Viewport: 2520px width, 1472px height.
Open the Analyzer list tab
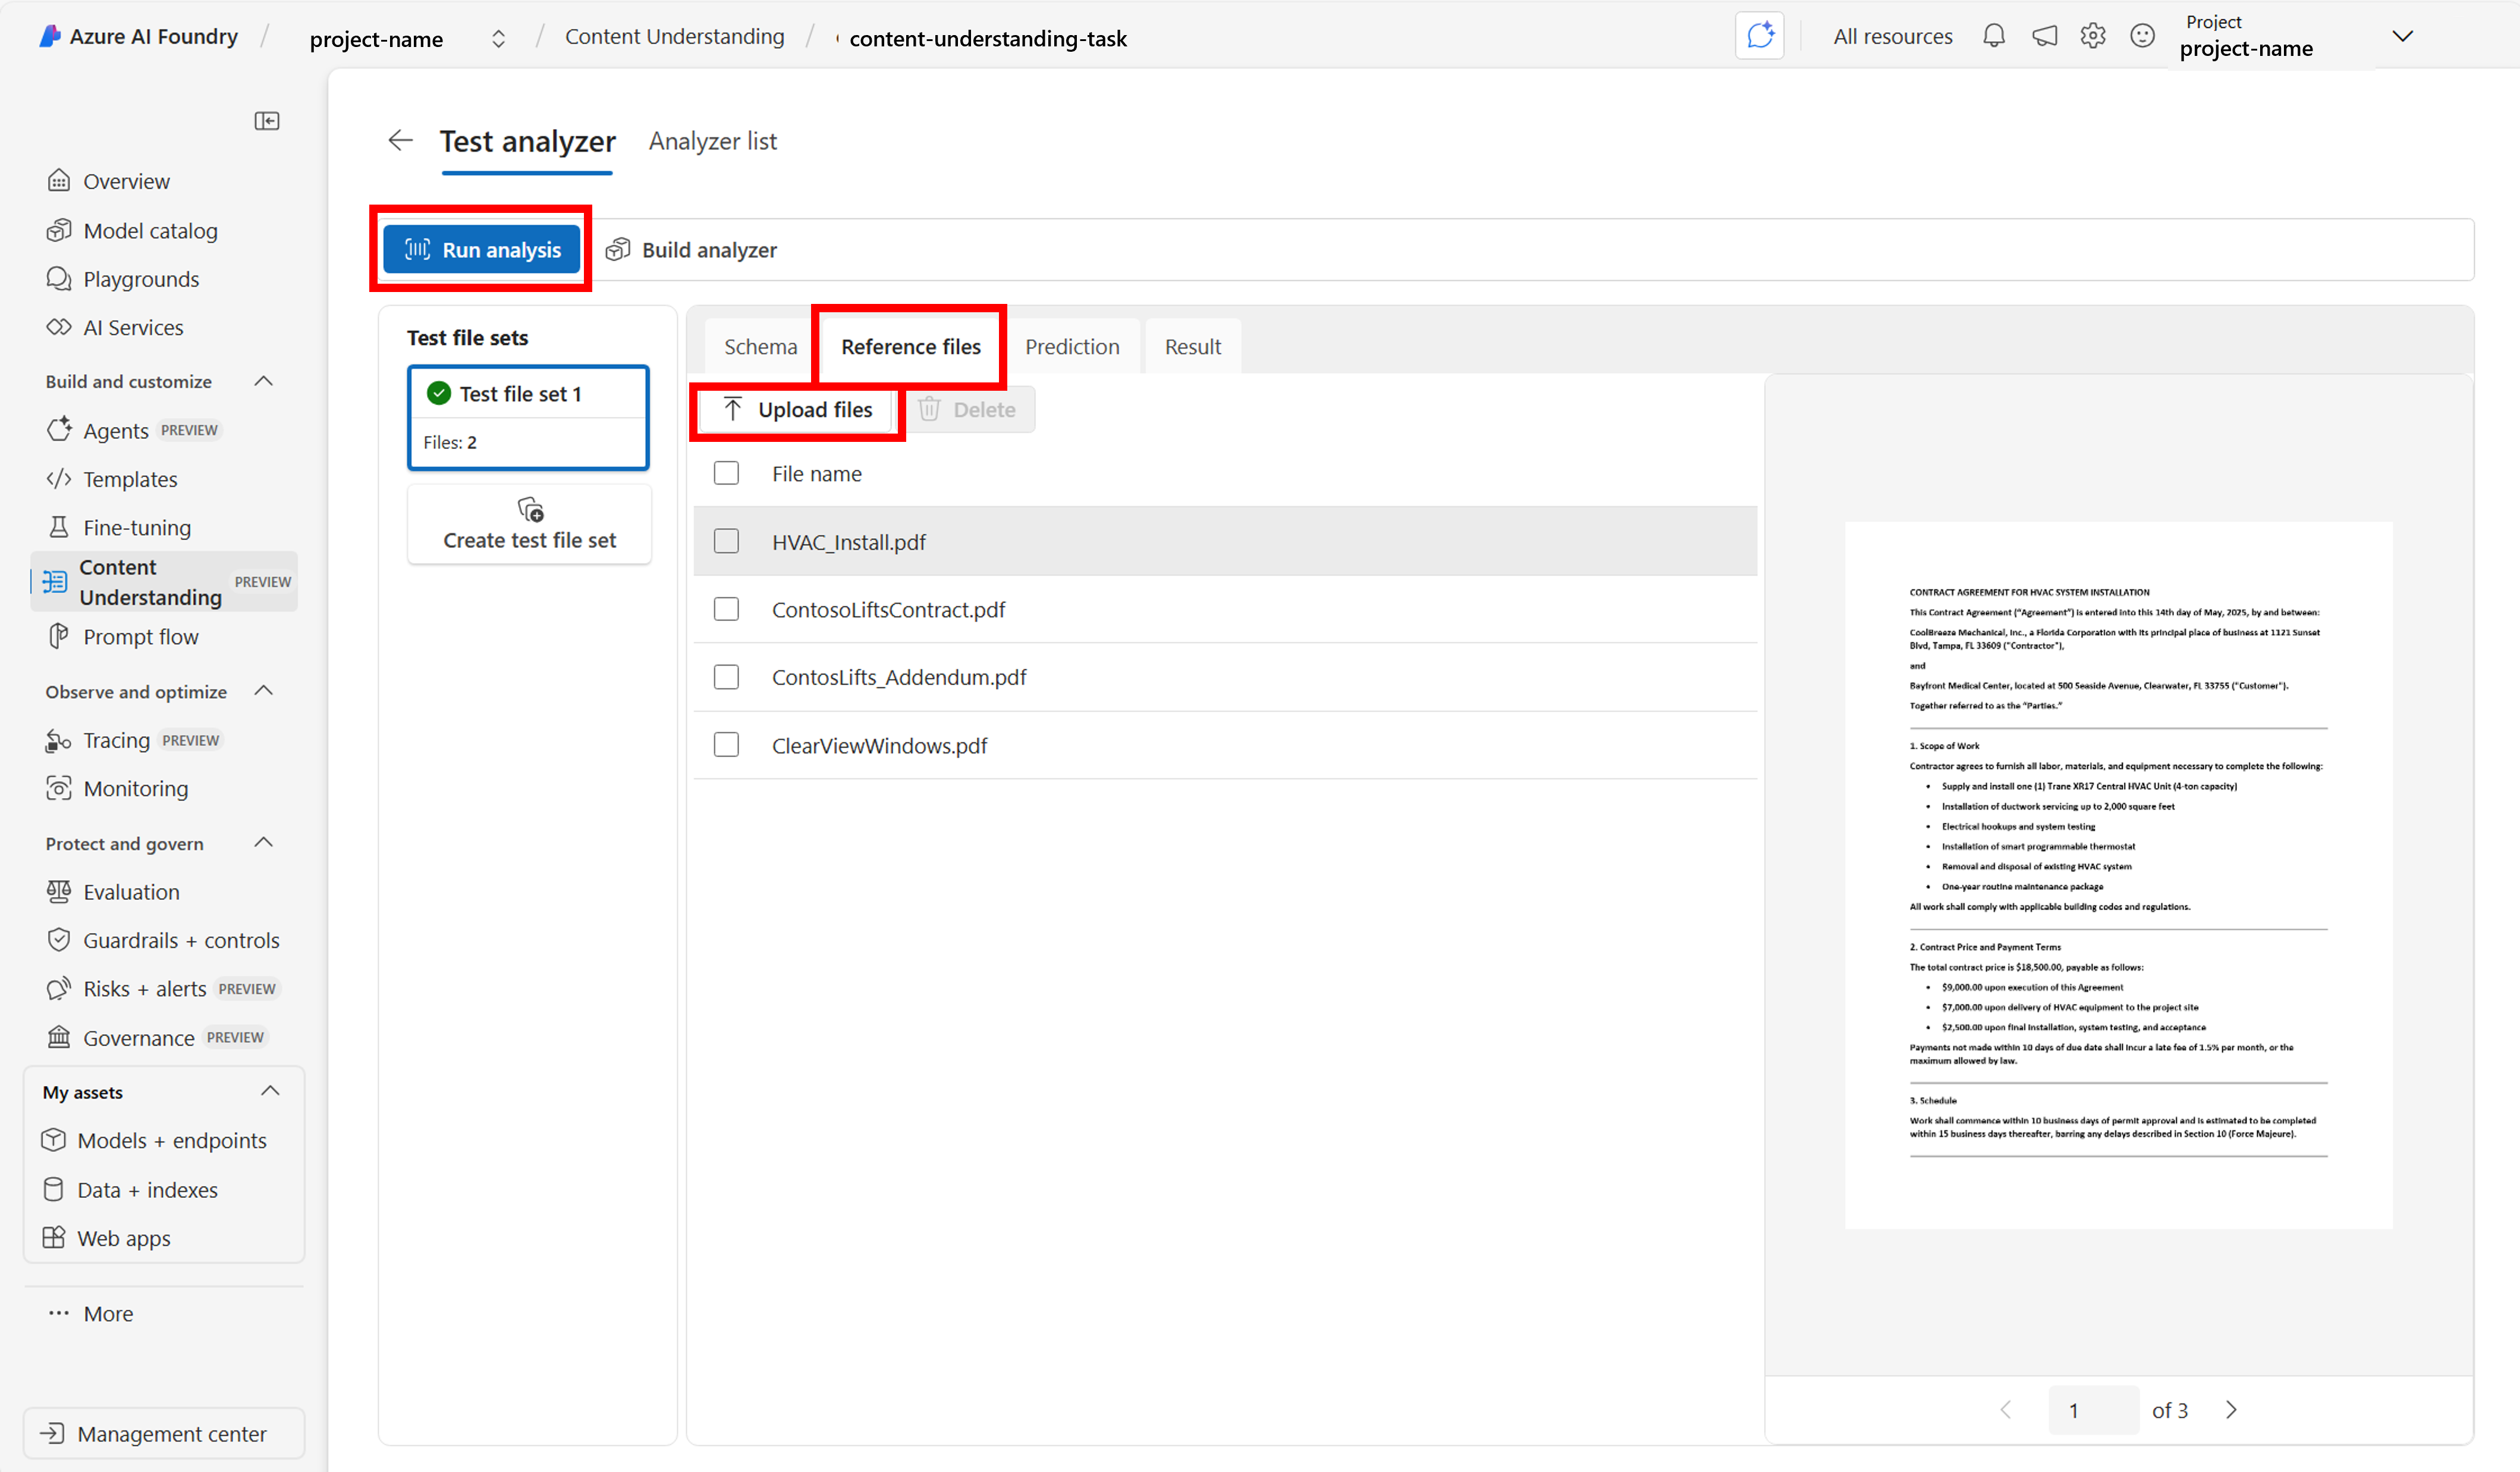point(712,141)
